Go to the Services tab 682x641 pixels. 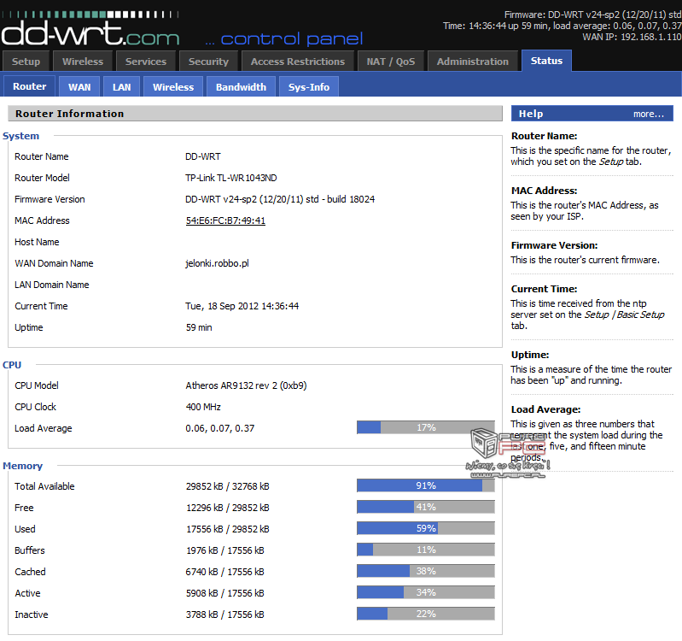[146, 62]
